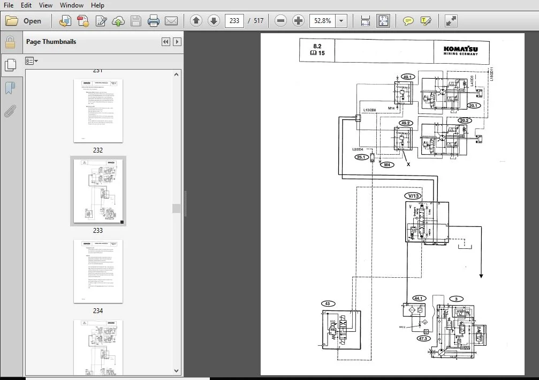
Task: Click thumbnails scrollbar up arrow
Action: coord(176,74)
